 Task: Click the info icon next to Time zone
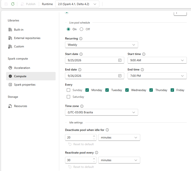point(82,106)
